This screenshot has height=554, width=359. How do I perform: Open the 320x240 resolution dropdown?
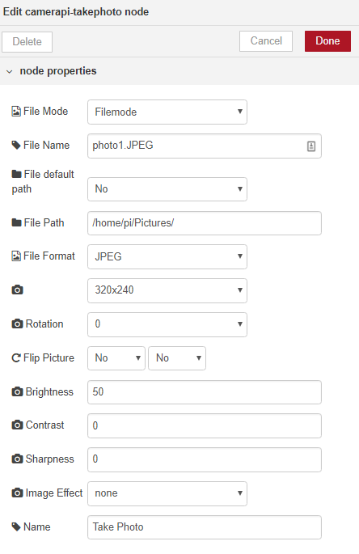(x=167, y=290)
